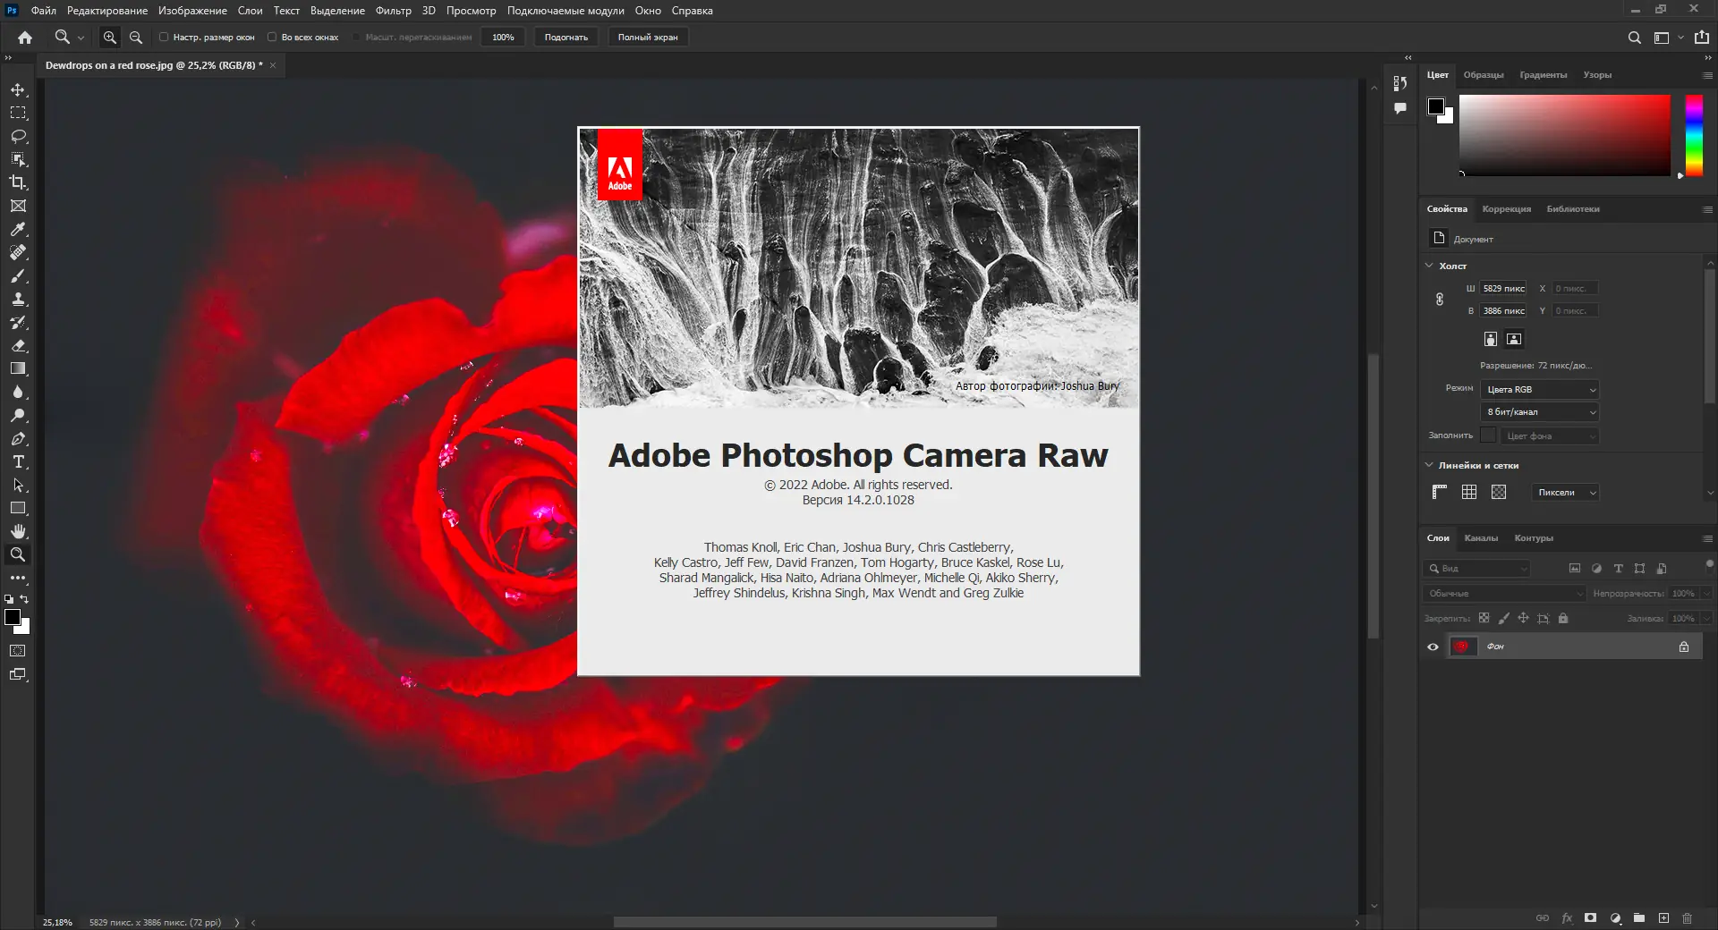
Task: Close the 'Dewdrops on a red rose.jpg' tab
Action: coord(273,65)
